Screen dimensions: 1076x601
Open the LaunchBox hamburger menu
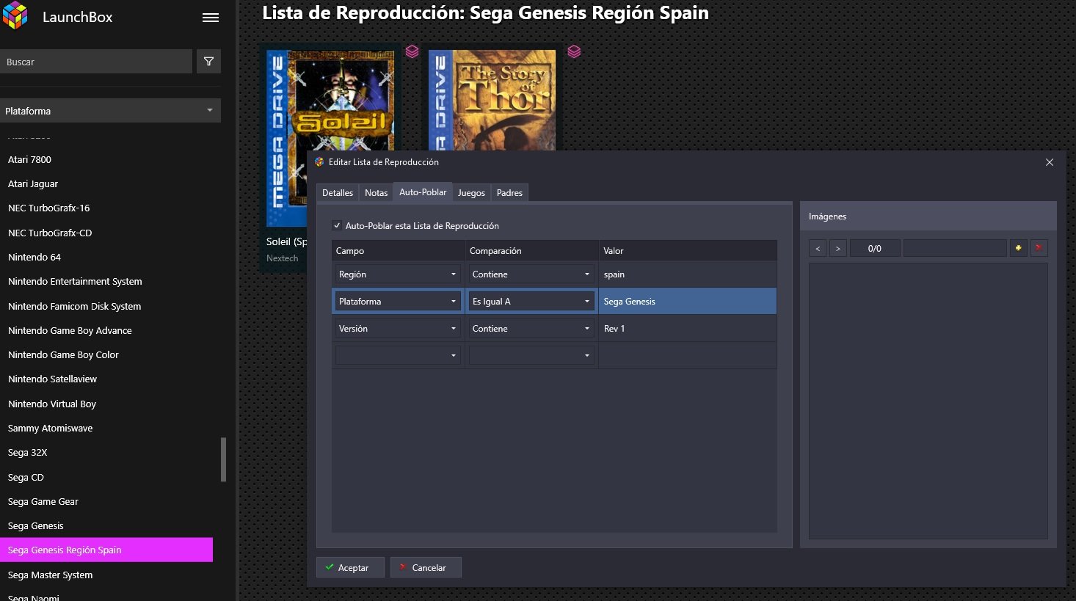211,18
